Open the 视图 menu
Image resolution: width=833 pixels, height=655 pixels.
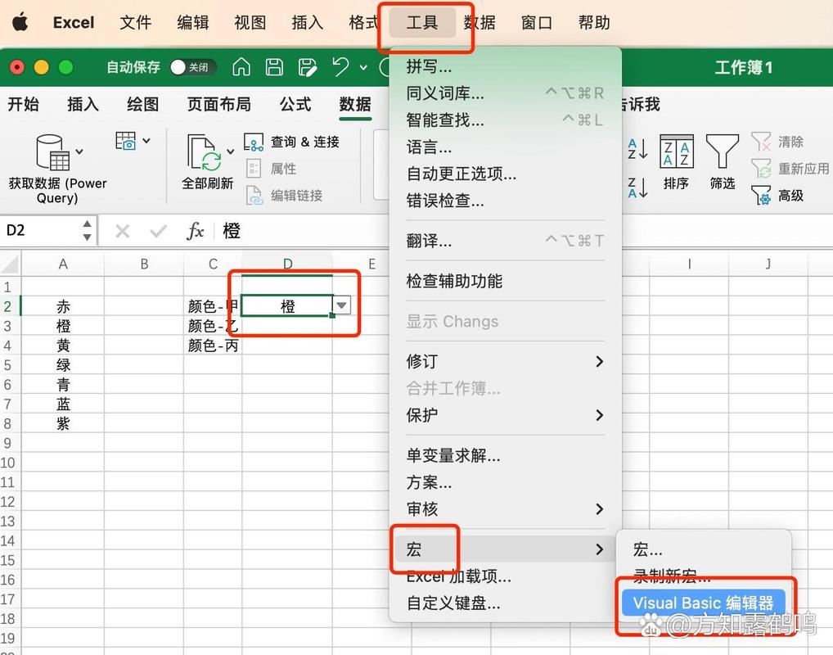coord(250,22)
